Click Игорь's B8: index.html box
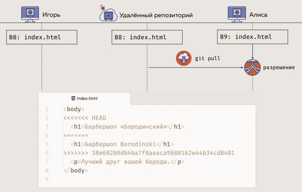 (42, 37)
